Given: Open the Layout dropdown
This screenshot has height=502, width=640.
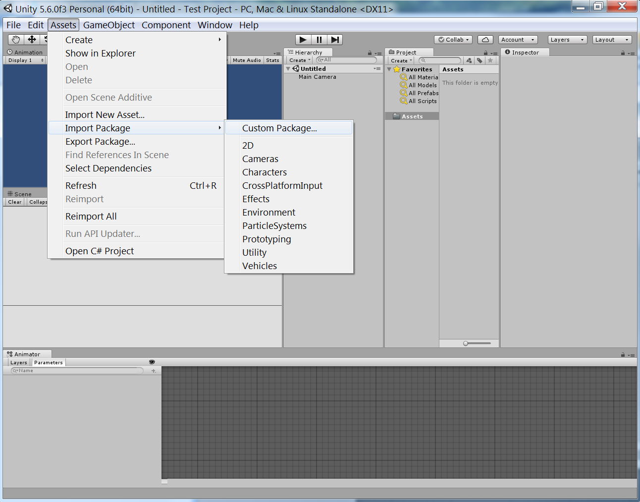Looking at the screenshot, I should click(x=612, y=40).
